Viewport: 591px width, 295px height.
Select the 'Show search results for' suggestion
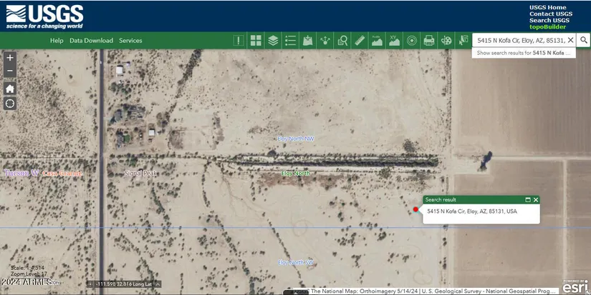[524, 53]
